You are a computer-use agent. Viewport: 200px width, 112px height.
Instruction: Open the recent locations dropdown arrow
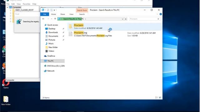(x=52, y=19)
